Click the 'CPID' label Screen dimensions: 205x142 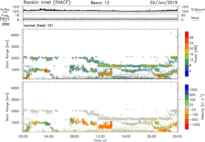6,24
